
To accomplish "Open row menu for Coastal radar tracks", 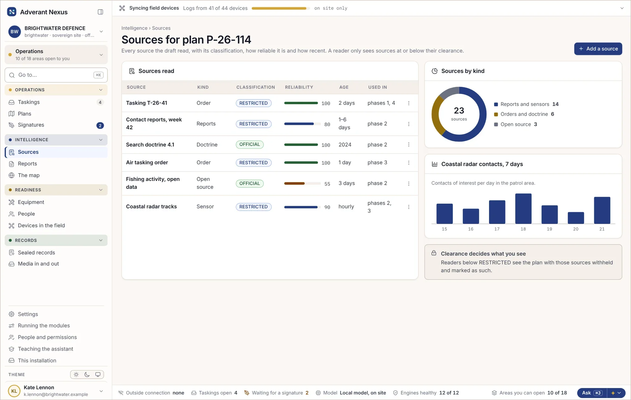I will coord(409,207).
